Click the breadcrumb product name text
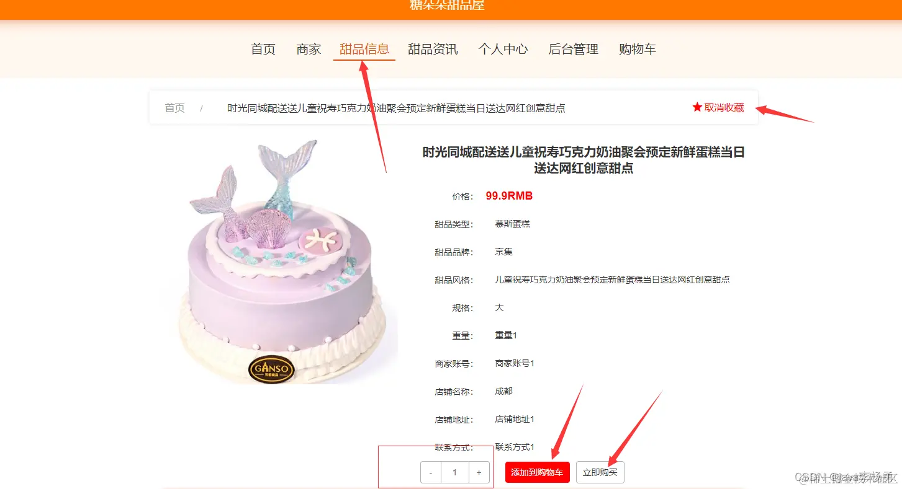The width and height of the screenshot is (902, 489). (396, 108)
